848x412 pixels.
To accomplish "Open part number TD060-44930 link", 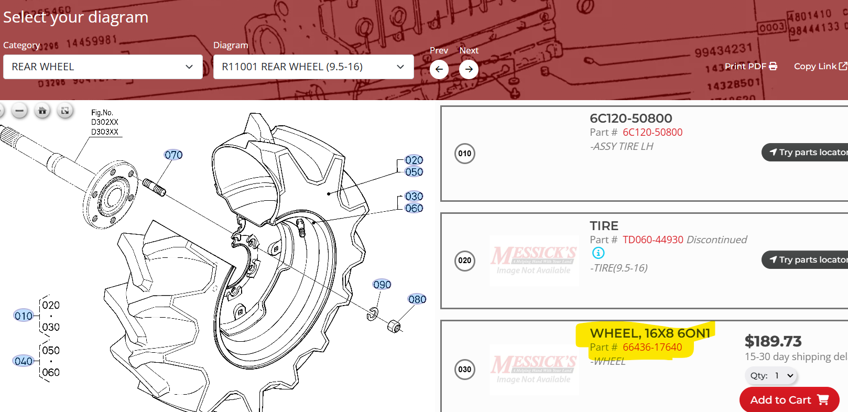I will [653, 240].
